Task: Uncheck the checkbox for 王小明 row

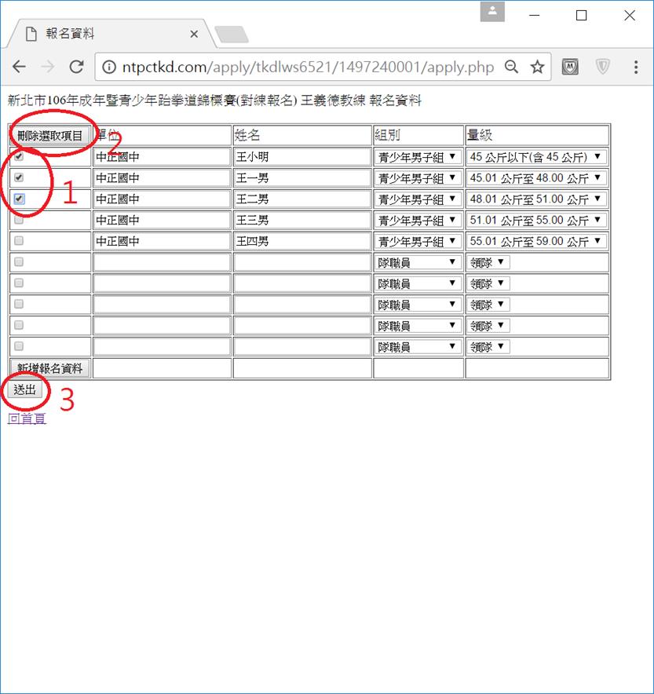Action: tap(19, 157)
